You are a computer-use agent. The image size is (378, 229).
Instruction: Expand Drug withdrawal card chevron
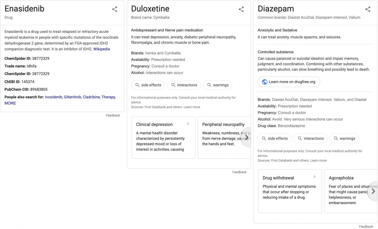[x=315, y=177]
